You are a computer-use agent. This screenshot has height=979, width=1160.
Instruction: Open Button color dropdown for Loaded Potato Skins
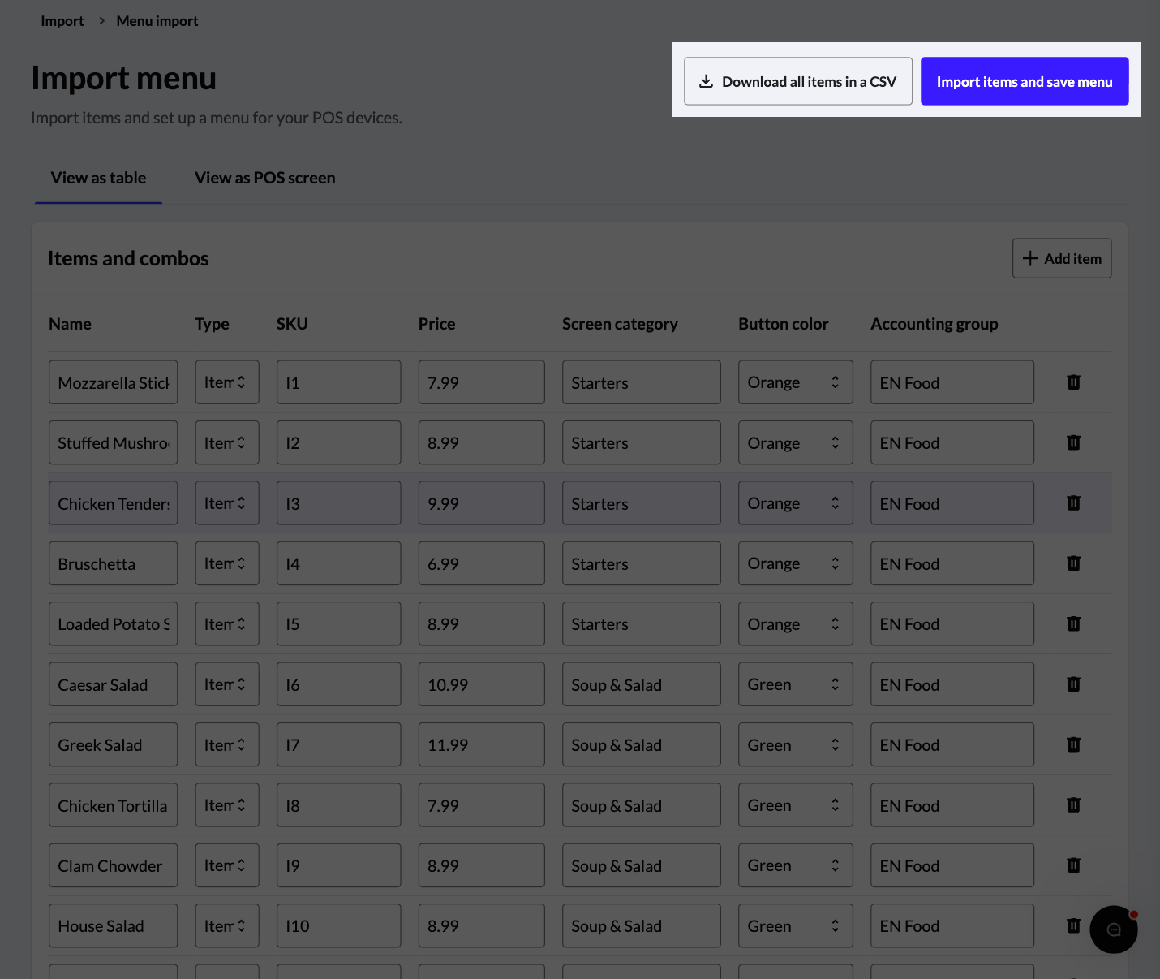796,623
